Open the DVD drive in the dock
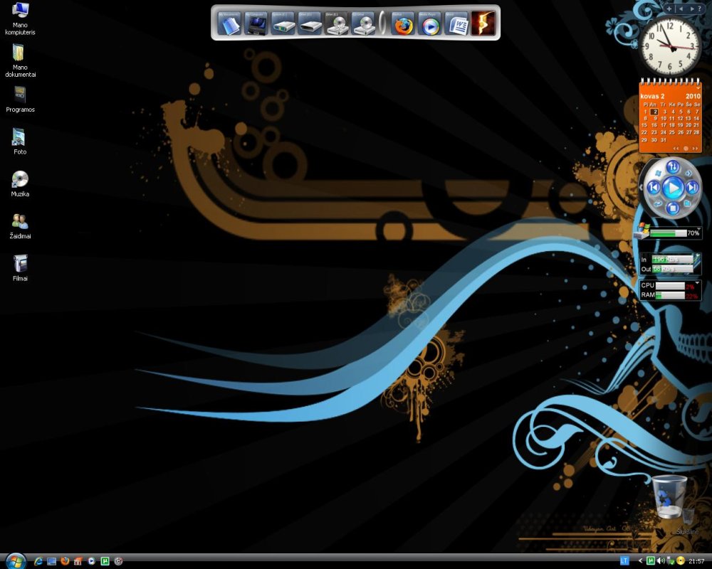712x569 pixels. (x=337, y=25)
